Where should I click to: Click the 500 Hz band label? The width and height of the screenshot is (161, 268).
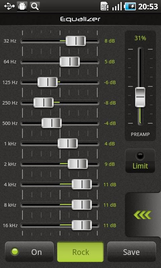(x=10, y=123)
